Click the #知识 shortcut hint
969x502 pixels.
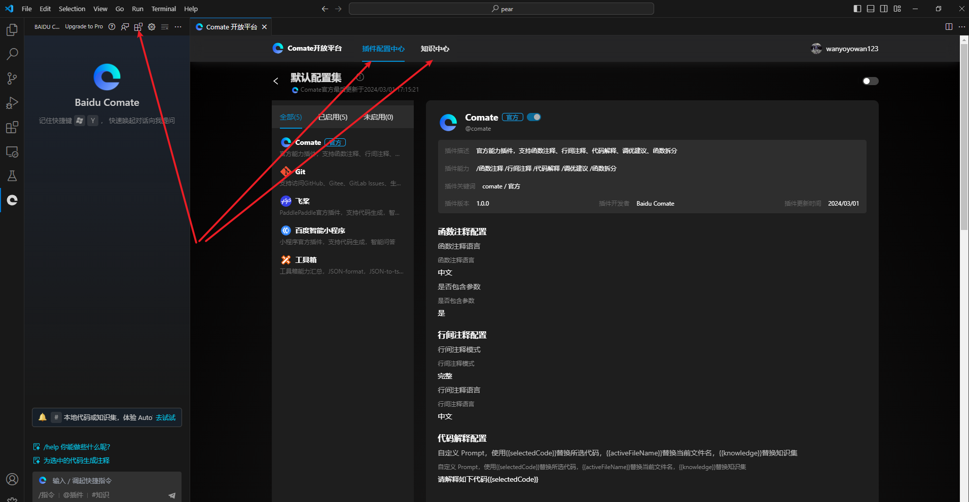(100, 495)
